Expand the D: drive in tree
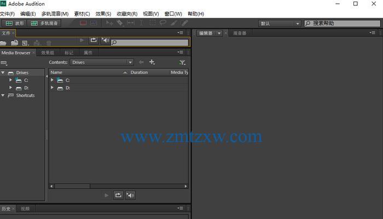383x219 pixels. (x=10, y=88)
